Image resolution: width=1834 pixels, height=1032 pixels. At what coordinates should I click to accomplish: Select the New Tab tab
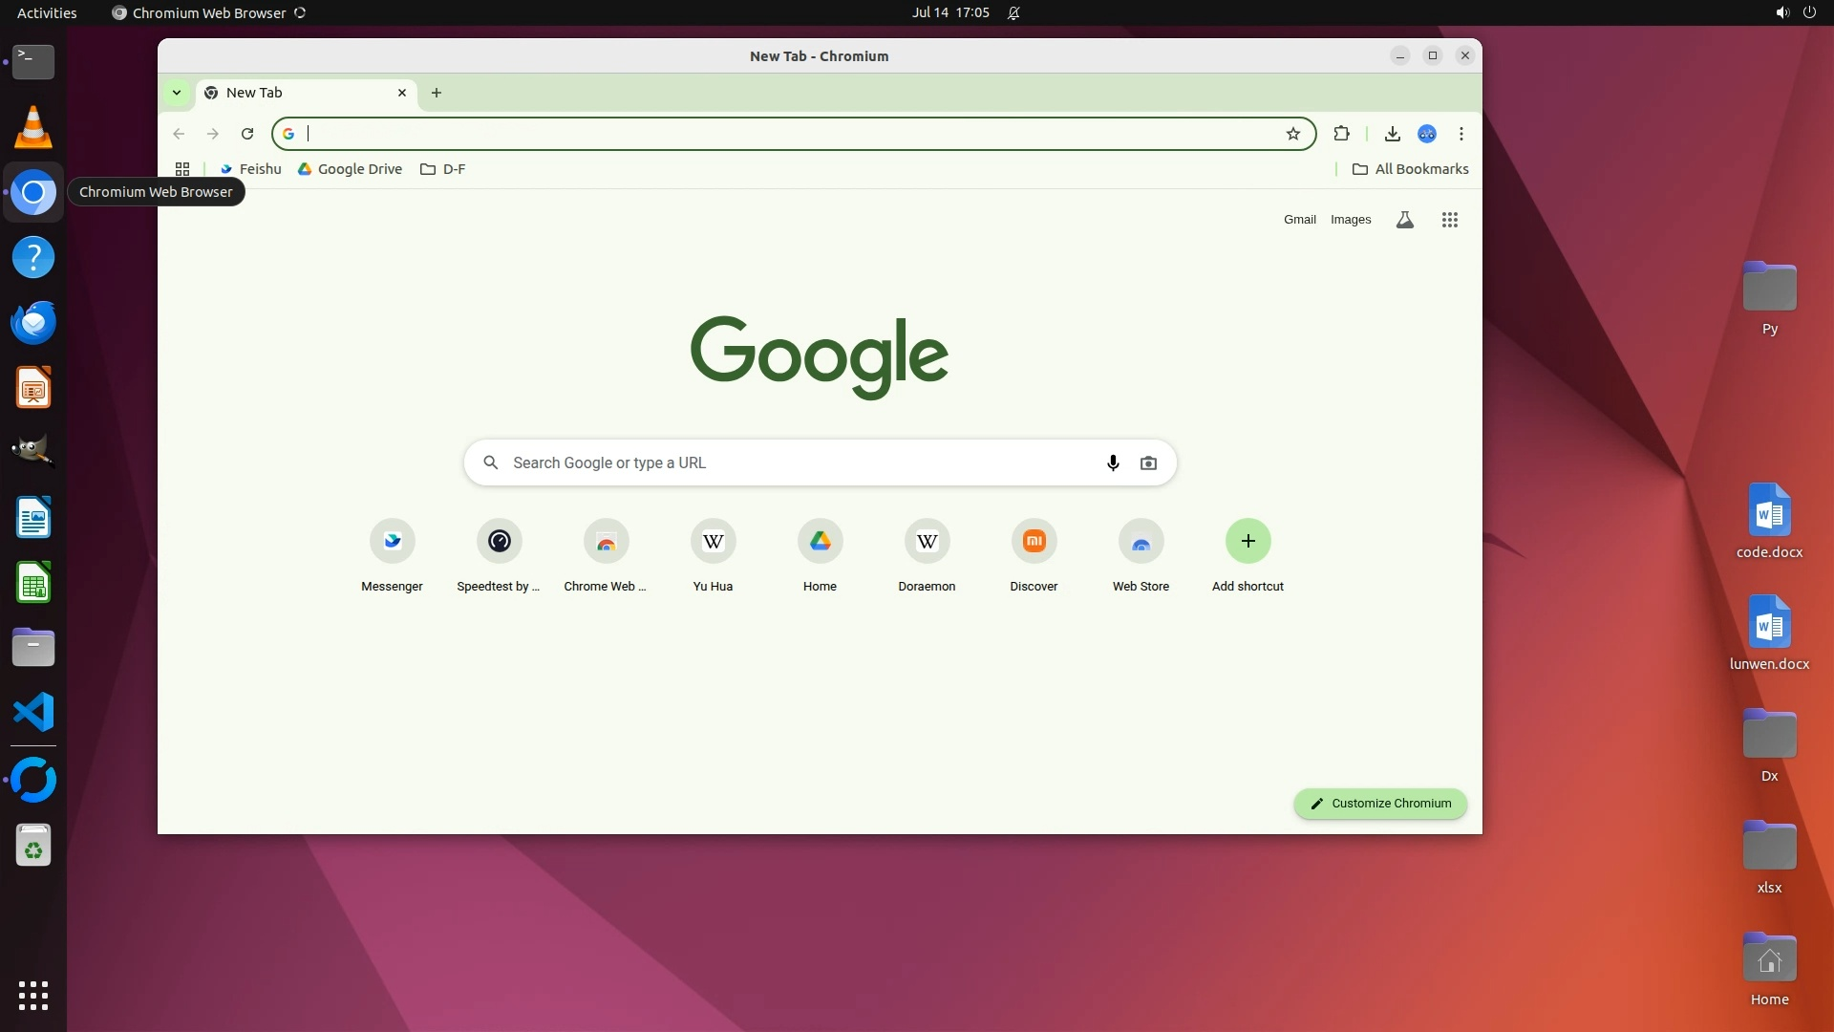(296, 93)
